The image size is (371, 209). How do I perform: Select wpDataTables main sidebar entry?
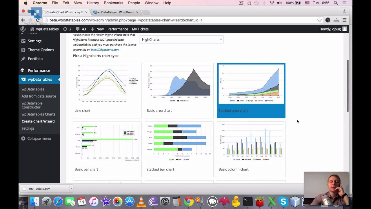[x=40, y=79]
